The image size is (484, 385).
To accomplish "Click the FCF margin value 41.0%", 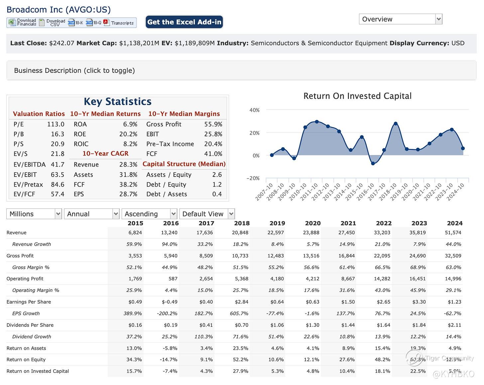I will (x=213, y=154).
